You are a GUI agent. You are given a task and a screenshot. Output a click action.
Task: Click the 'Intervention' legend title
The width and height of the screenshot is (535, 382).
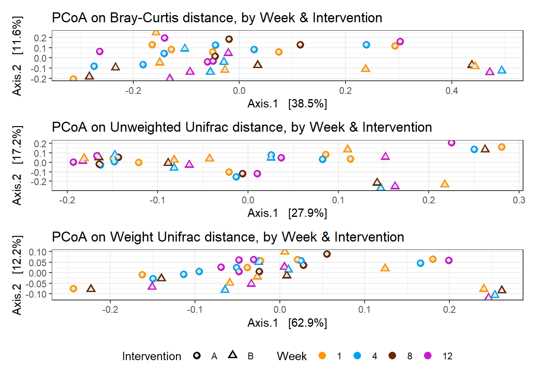pyautogui.click(x=151, y=356)
